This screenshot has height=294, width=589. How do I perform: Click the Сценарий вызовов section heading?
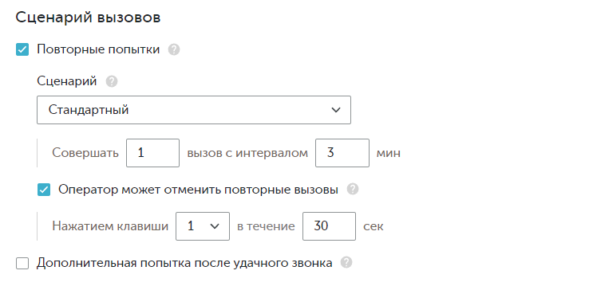(x=89, y=18)
